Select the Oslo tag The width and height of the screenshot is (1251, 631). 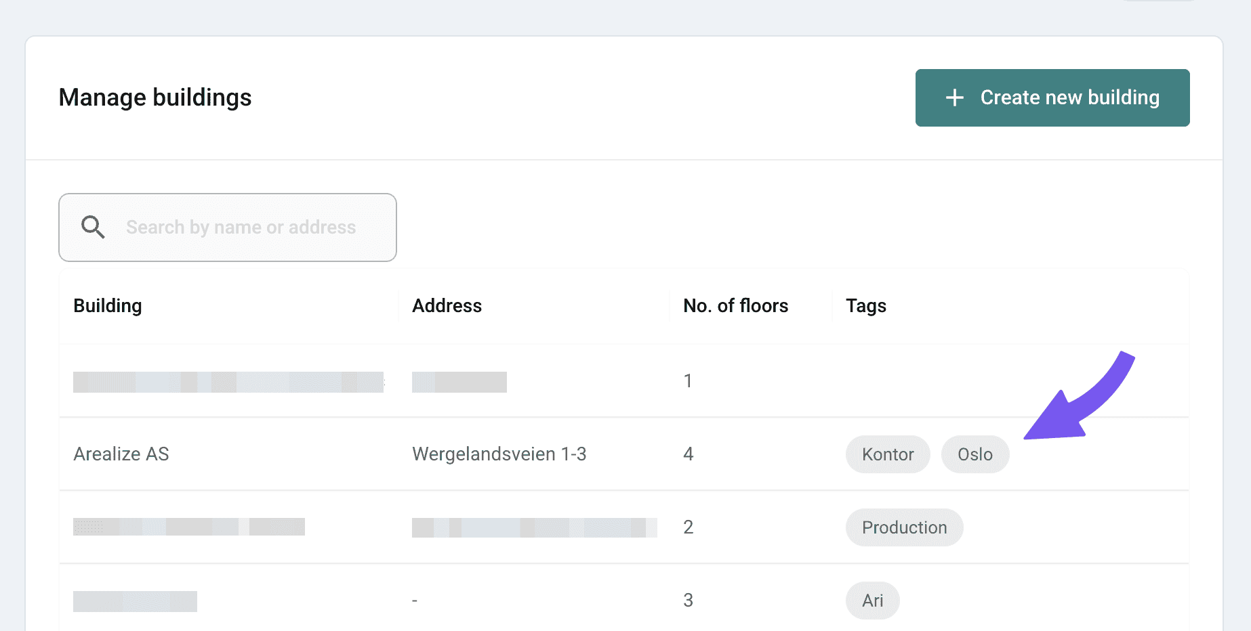[x=975, y=454]
